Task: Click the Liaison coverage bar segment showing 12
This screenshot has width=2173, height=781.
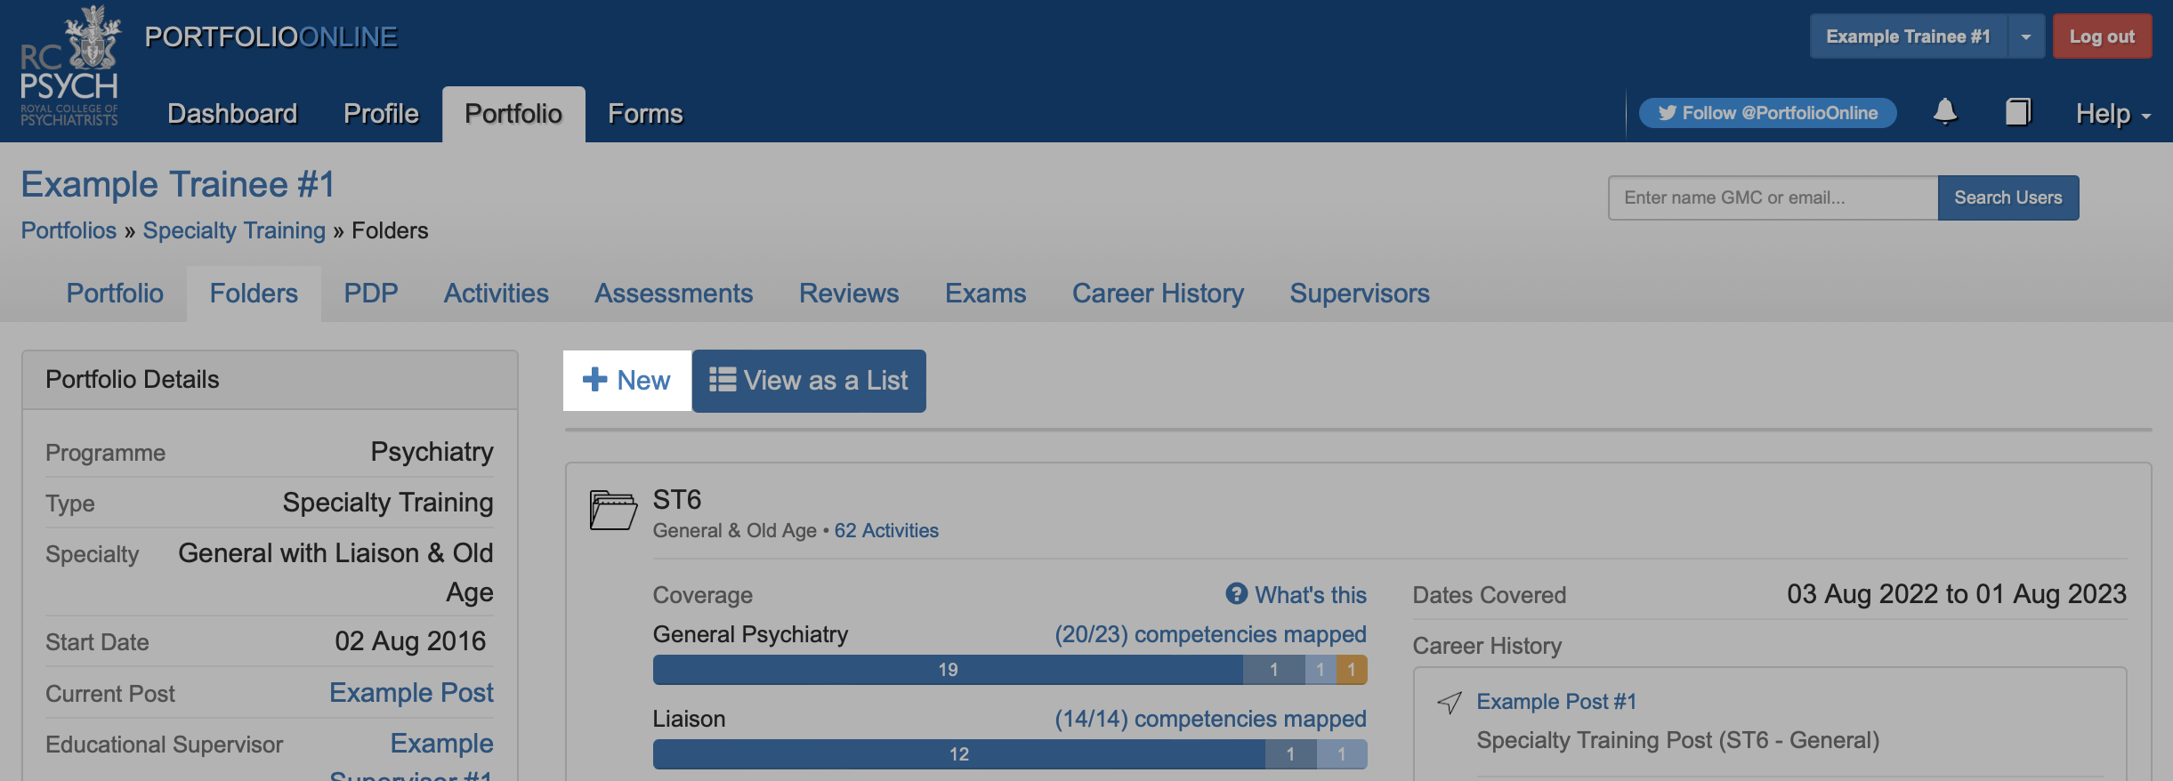Action: (x=958, y=754)
